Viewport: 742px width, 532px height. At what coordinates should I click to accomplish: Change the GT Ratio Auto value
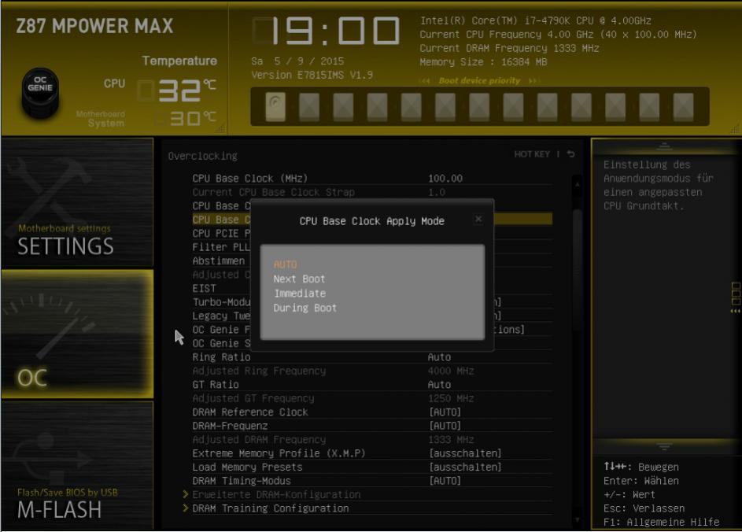coord(439,385)
